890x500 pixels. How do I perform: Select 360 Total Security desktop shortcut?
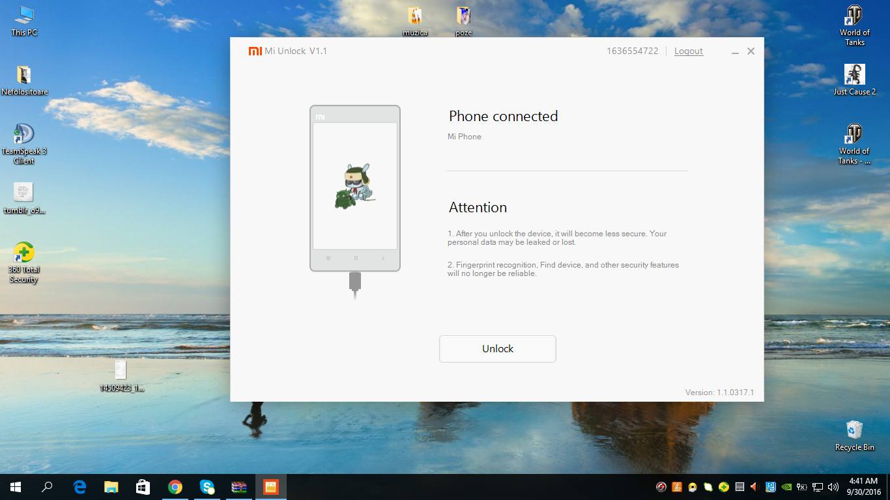coord(24,263)
